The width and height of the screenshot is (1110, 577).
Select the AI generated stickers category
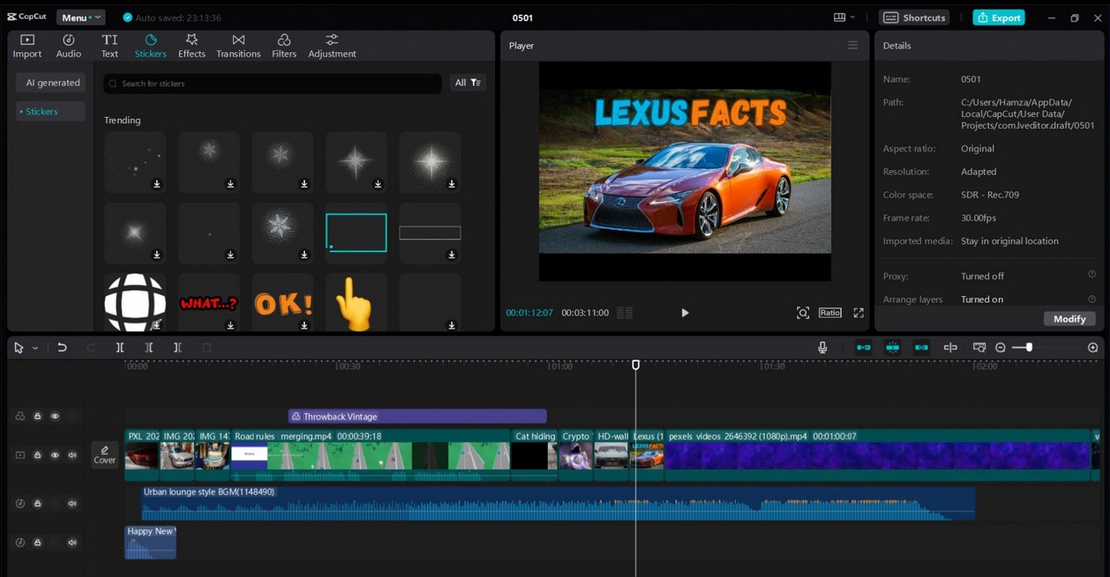52,83
